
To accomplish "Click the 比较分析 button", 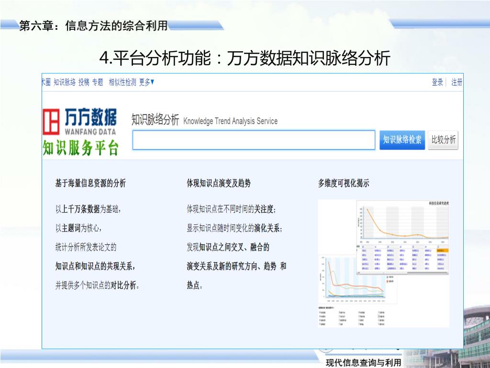I will coord(443,140).
